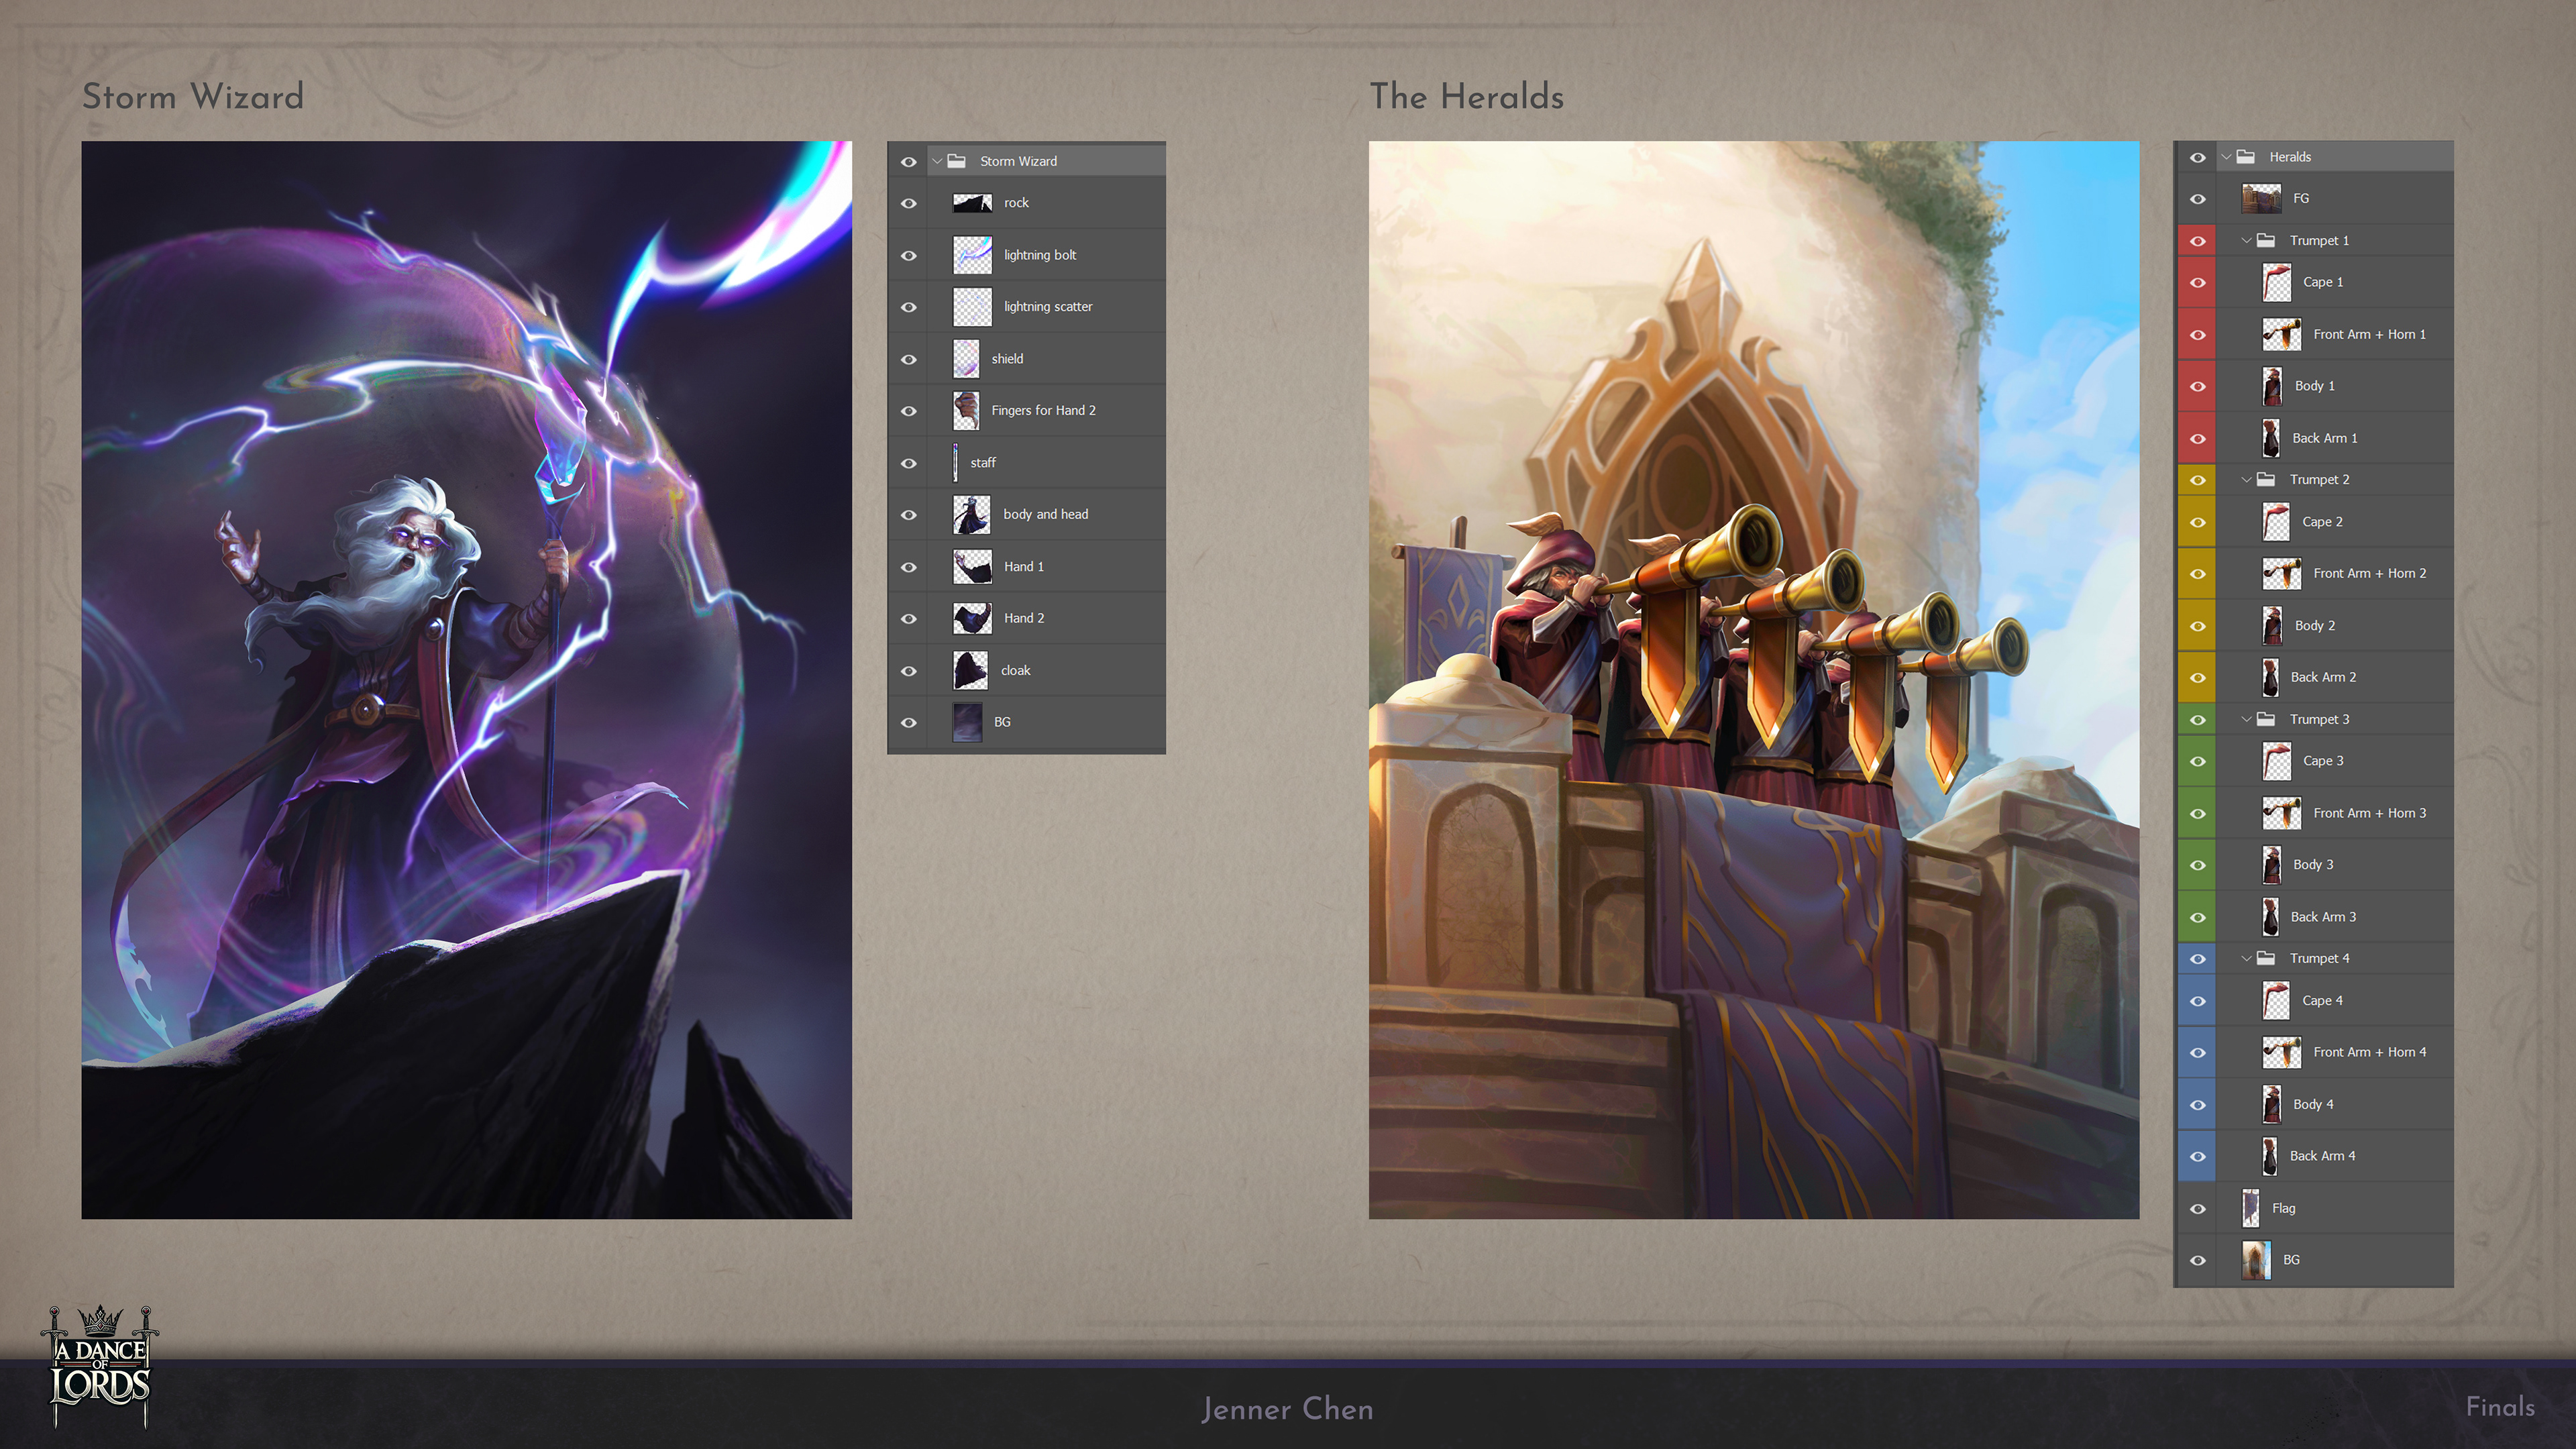
Task: Click the Heralds group folder icon
Action: point(2245,157)
